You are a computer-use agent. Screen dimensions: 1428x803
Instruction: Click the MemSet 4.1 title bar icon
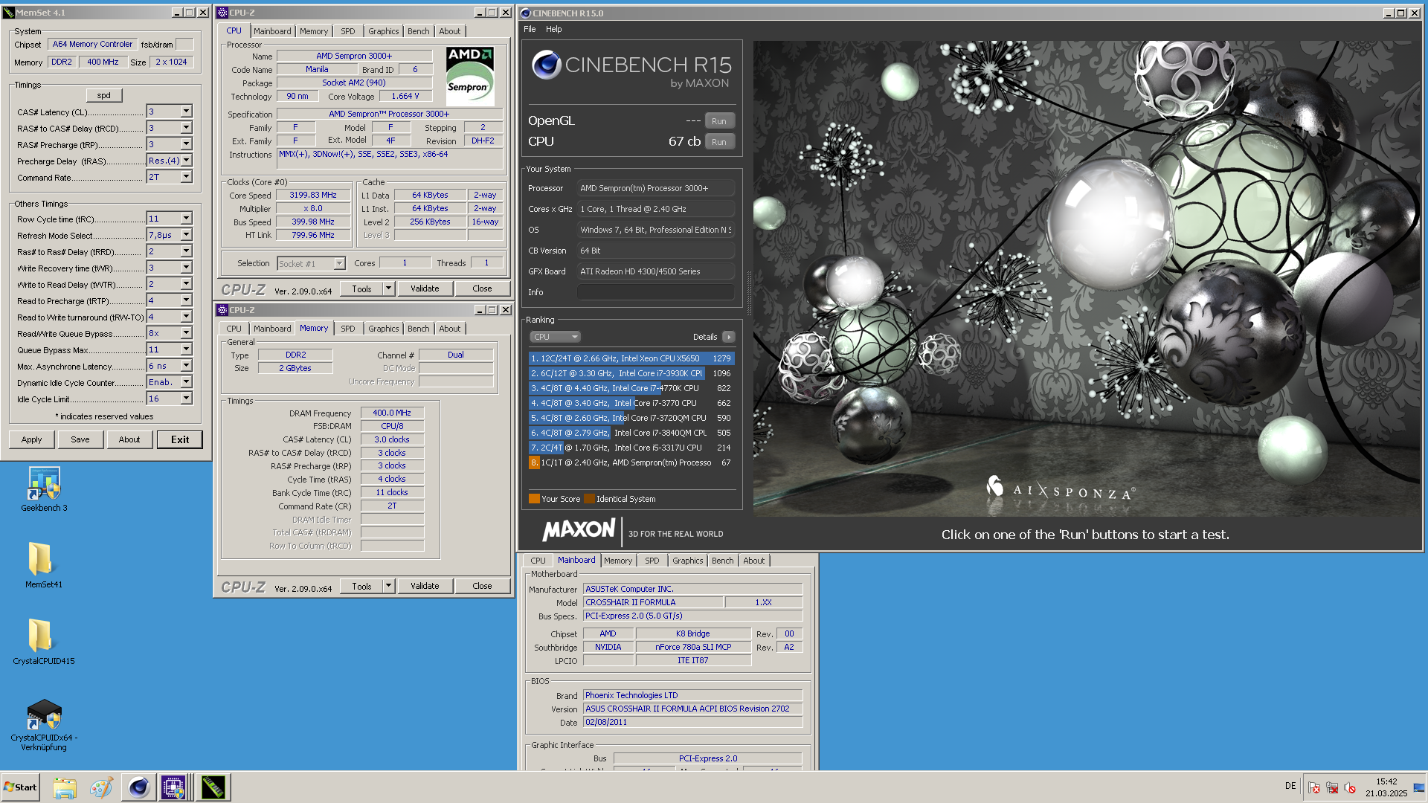8,13
